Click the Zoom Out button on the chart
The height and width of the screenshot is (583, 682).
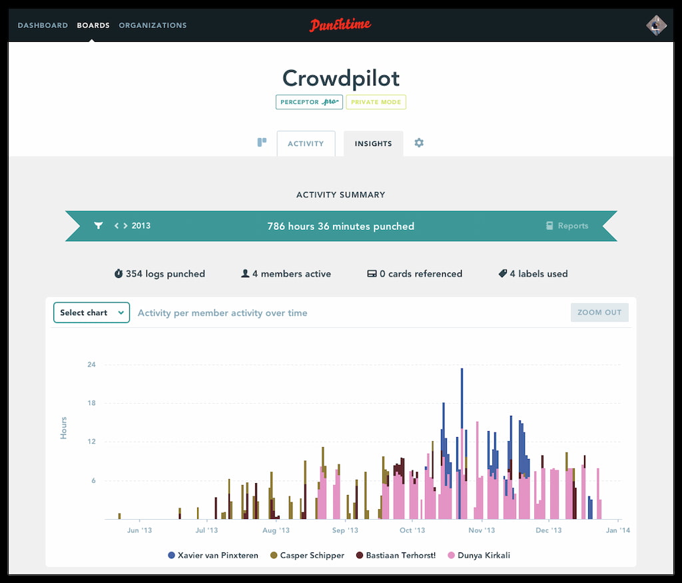tap(599, 312)
